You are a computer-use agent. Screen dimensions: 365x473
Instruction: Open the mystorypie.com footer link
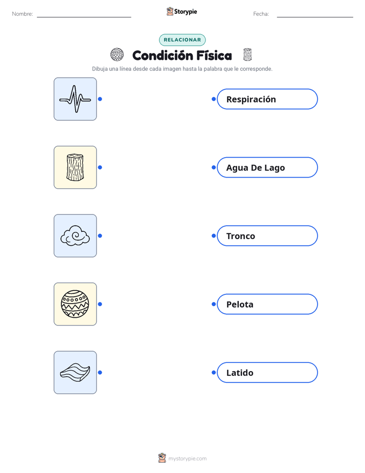pos(182,458)
